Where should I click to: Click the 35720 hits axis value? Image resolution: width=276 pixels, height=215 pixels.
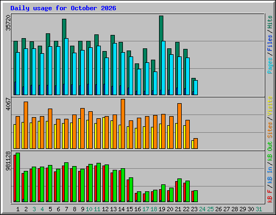[x=8, y=23]
